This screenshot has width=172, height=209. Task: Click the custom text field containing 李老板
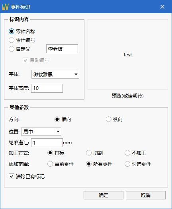[62, 49]
